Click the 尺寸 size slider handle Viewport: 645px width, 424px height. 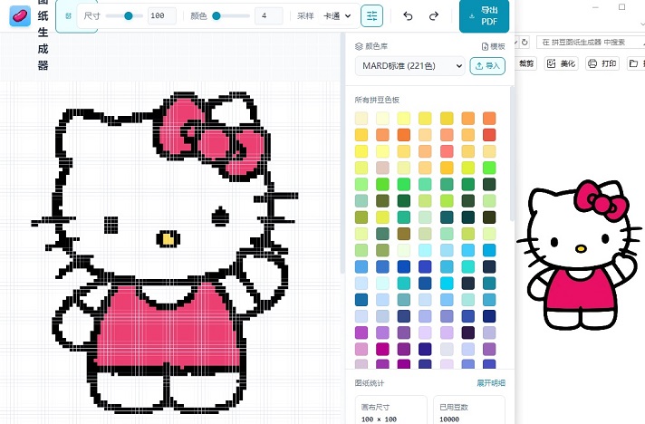pos(128,15)
